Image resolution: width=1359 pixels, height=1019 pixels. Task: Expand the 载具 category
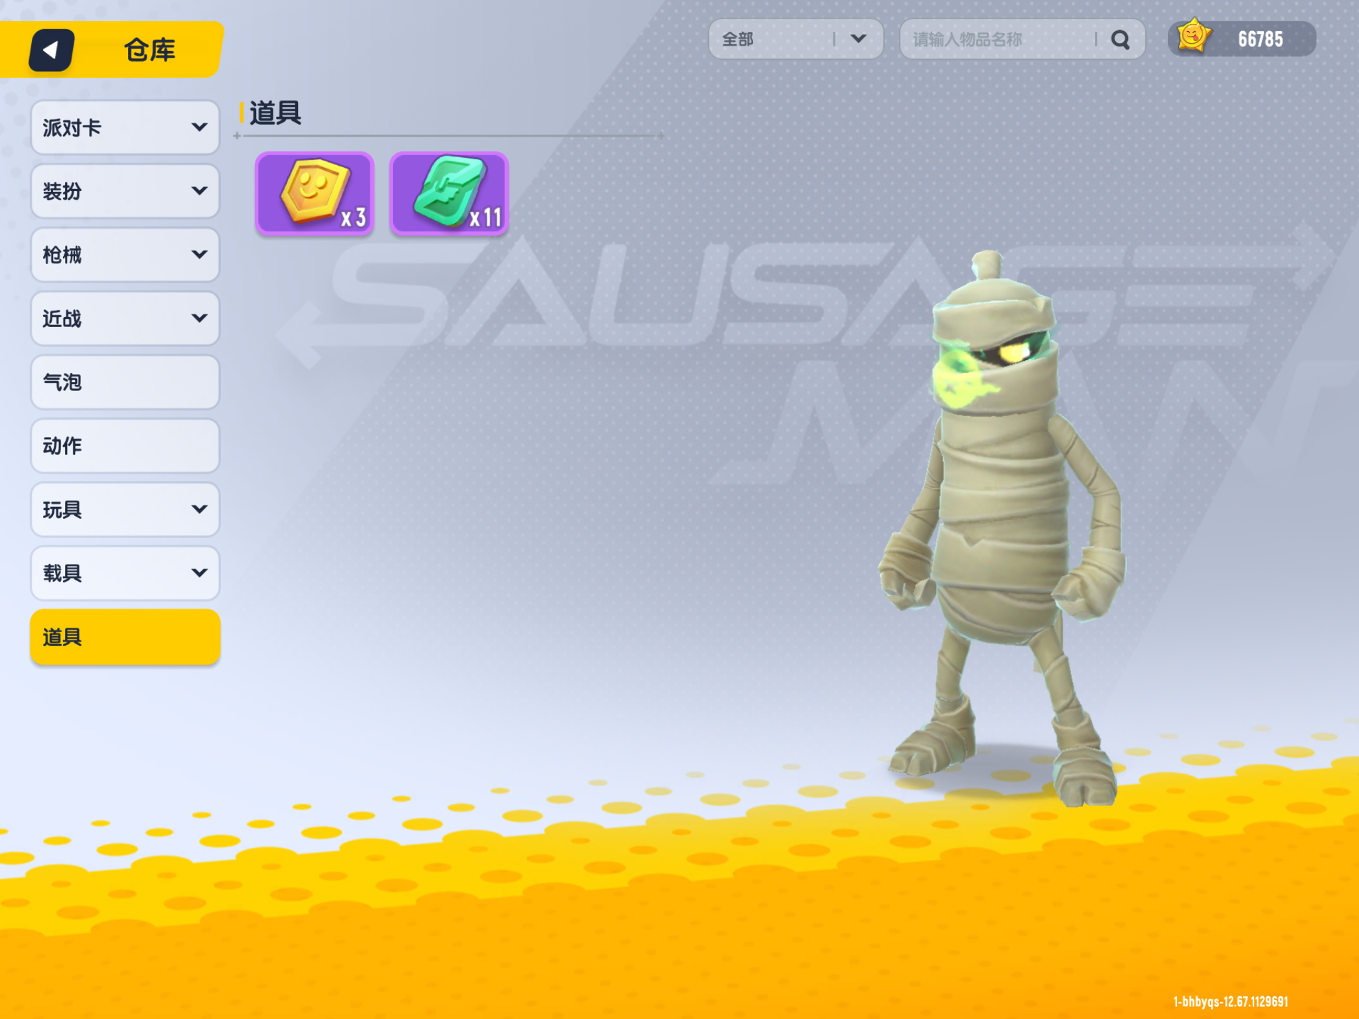[x=125, y=573]
